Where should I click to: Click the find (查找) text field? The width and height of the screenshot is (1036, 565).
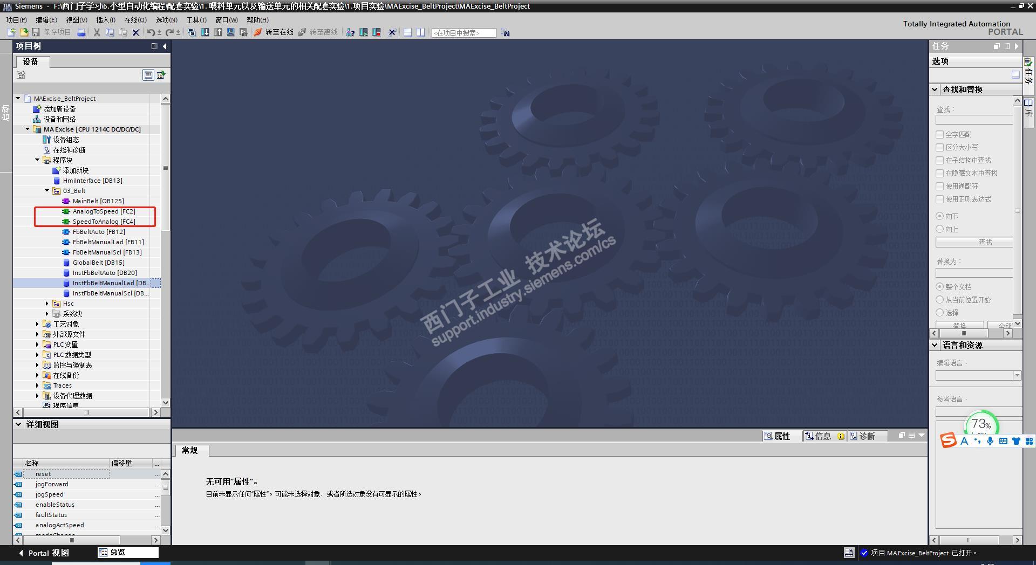pos(974,120)
